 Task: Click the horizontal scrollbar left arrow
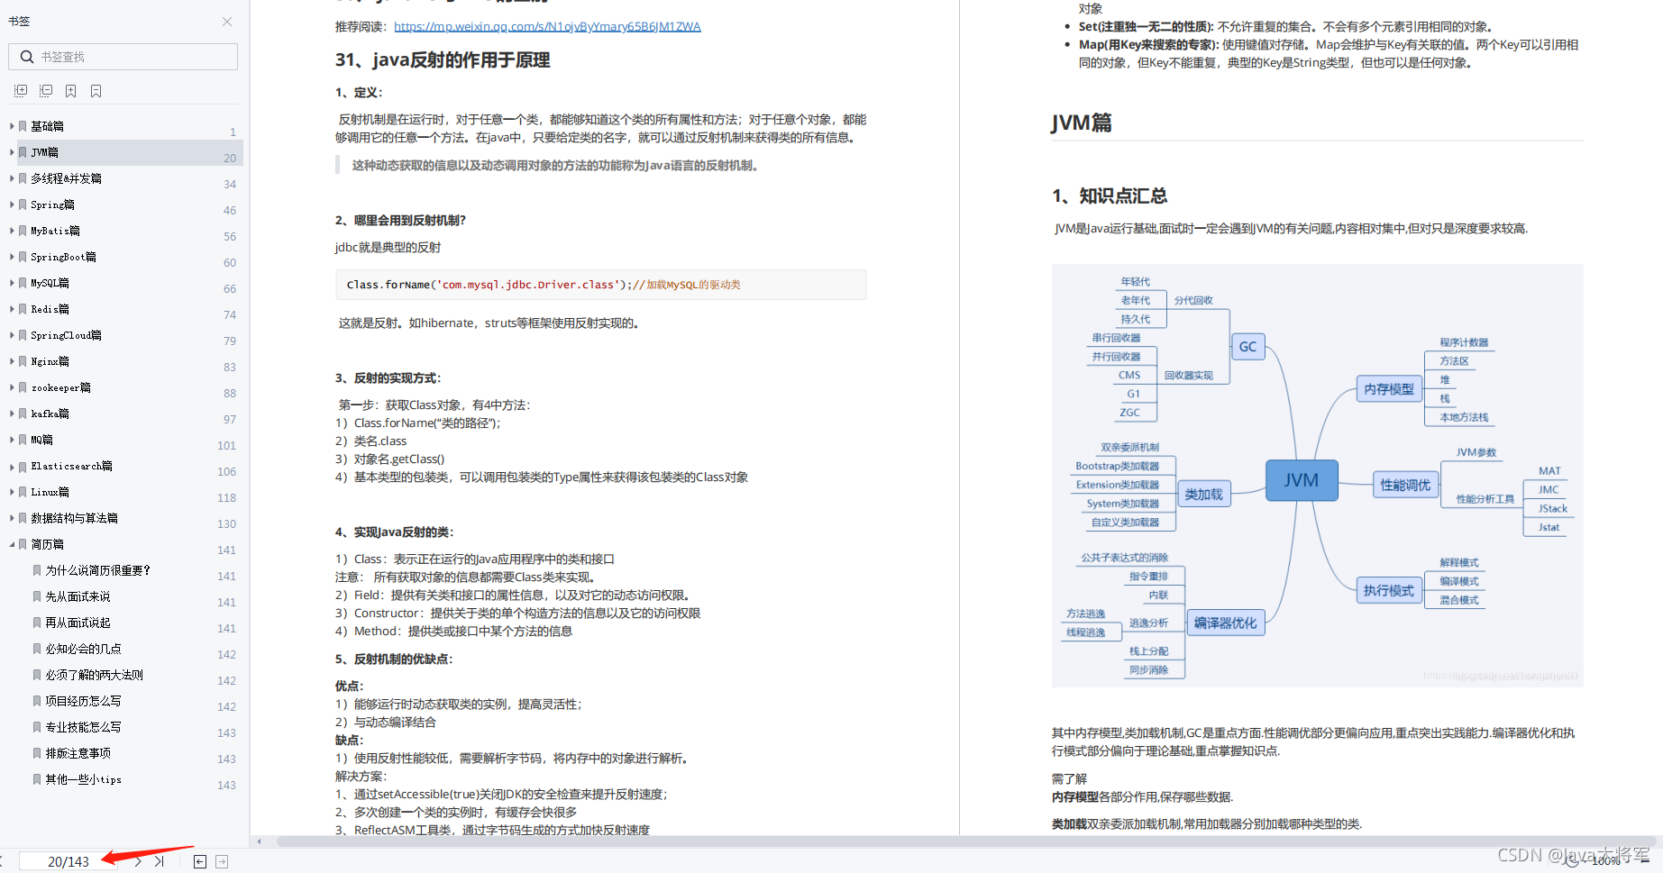260,841
